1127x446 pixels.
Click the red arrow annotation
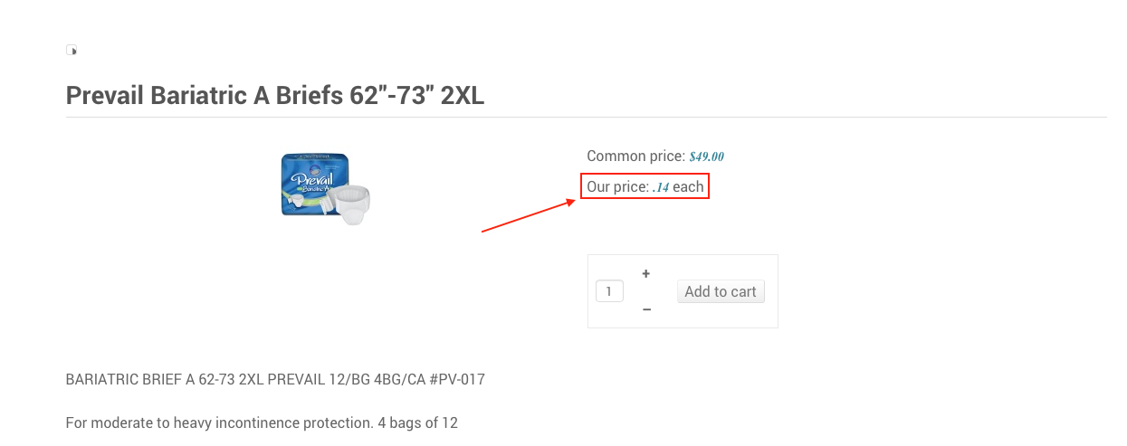pos(528,216)
